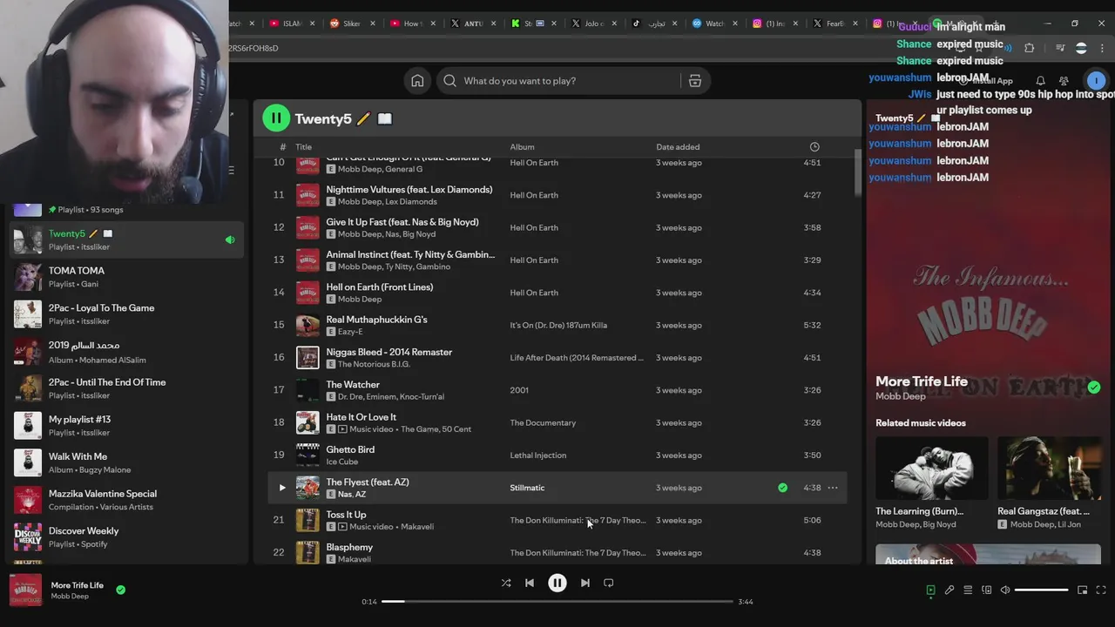This screenshot has width=1115, height=627.
Task: Open TOMA TOMA playlist
Action: (126, 277)
